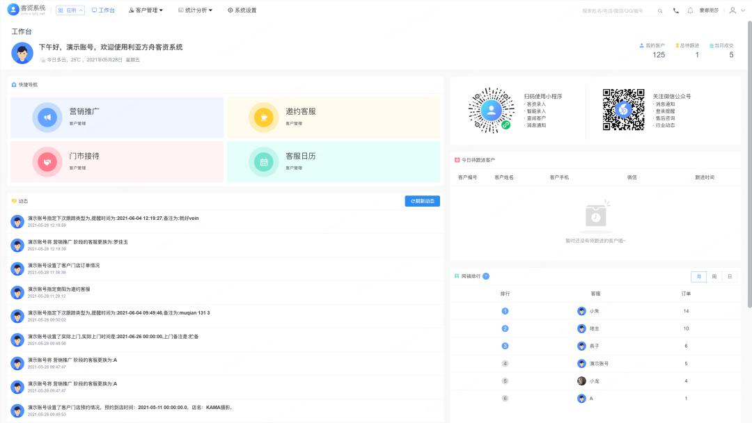Click the search magnifier icon

[x=659, y=10]
